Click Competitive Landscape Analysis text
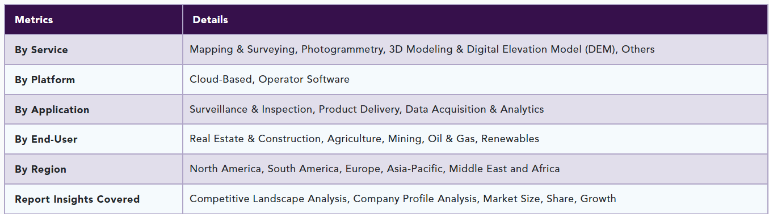769x214 pixels. [x=268, y=199]
